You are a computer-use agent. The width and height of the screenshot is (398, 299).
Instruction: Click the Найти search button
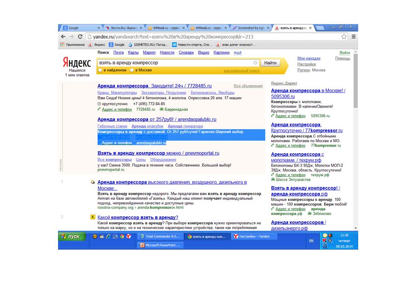(270, 63)
